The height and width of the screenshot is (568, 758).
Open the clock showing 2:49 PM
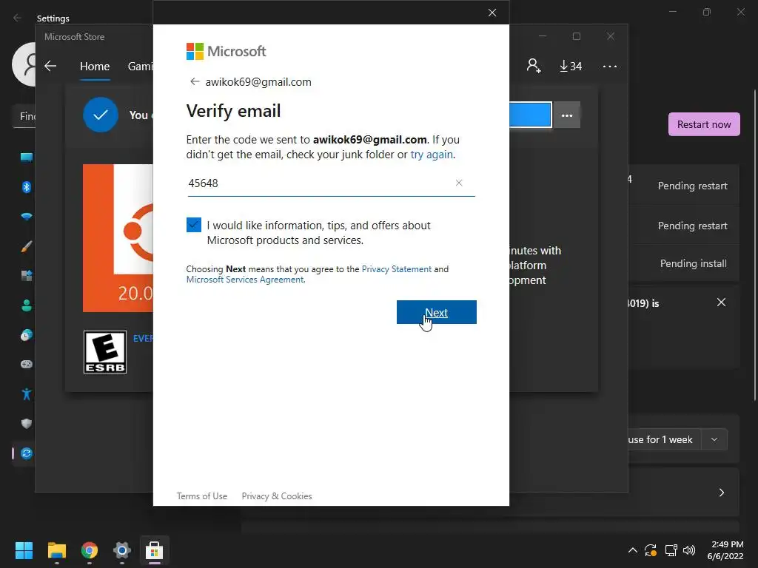click(725, 550)
